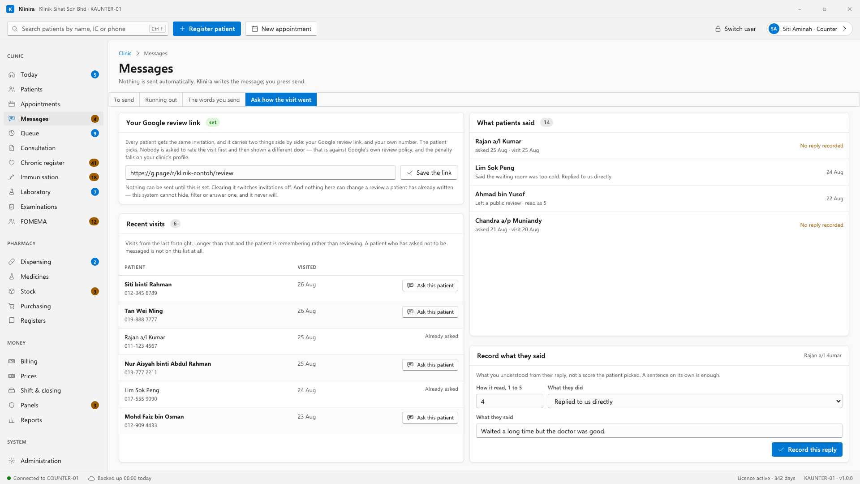Click the Klinira app logo

[10, 9]
